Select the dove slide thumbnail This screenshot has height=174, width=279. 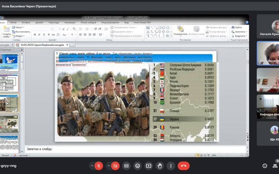pyautogui.click(x=9, y=63)
